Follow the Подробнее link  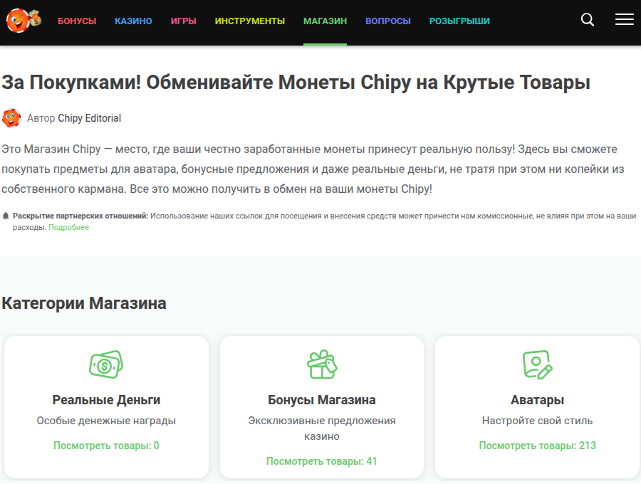coord(68,227)
